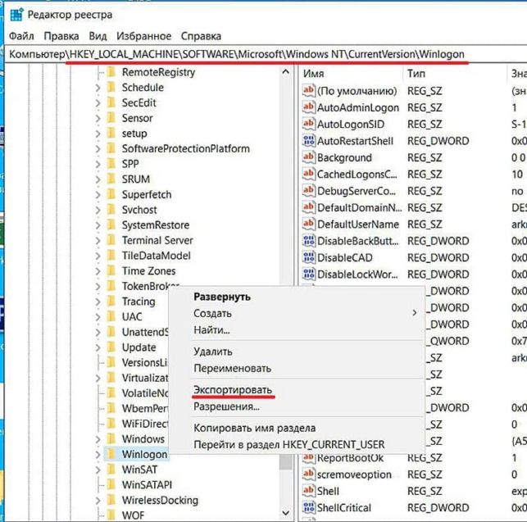Open the Файл menu
The height and width of the screenshot is (522, 527).
click(21, 36)
